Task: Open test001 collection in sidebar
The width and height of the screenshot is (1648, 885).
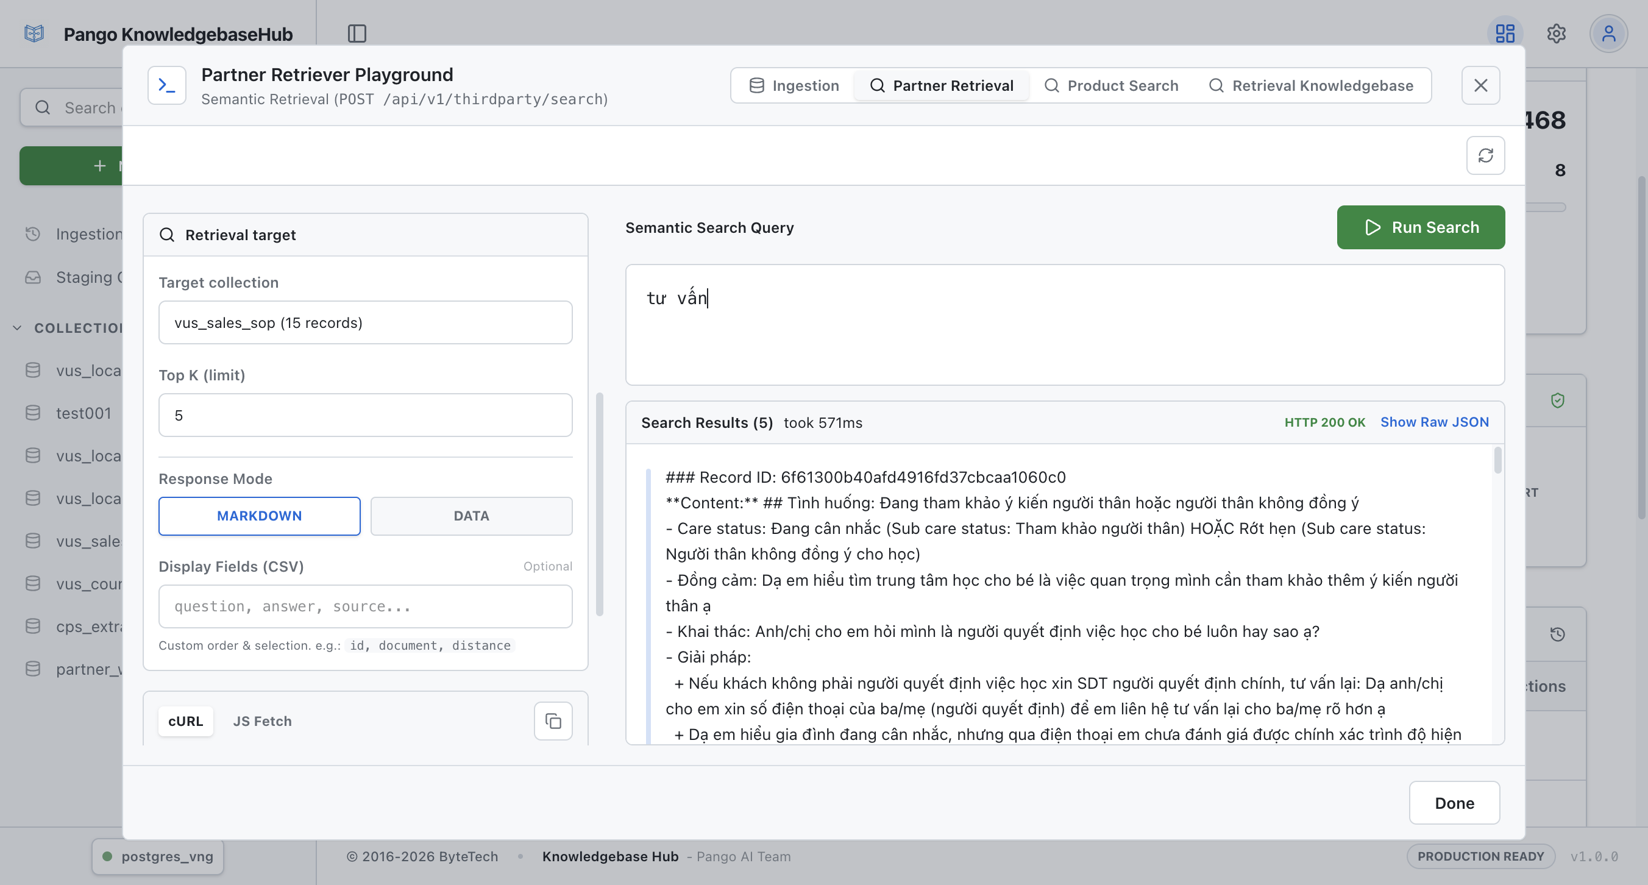Action: (84, 413)
